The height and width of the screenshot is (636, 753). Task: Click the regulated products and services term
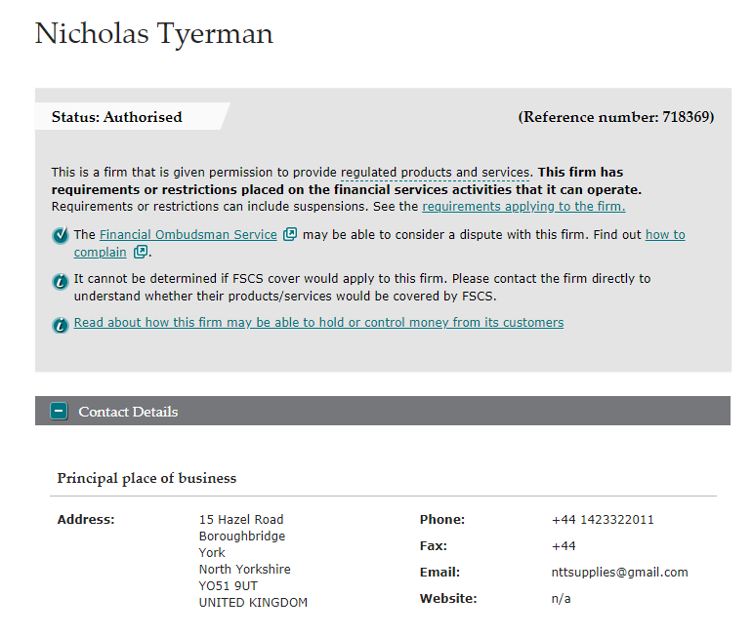[x=435, y=173]
